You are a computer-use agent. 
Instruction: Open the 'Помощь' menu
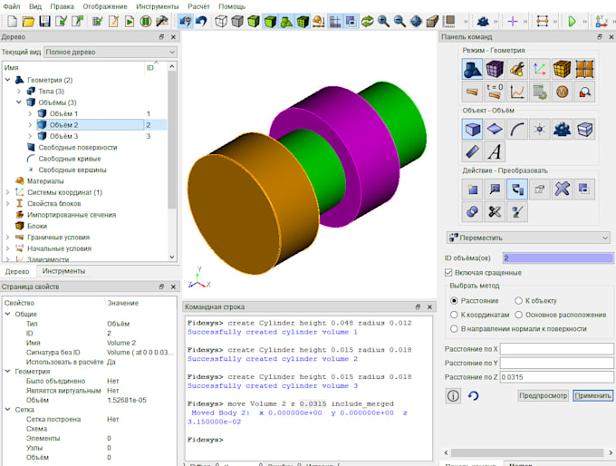(232, 6)
